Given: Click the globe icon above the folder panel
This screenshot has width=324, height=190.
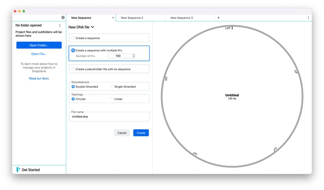Looking at the screenshot, I should coord(63,18).
